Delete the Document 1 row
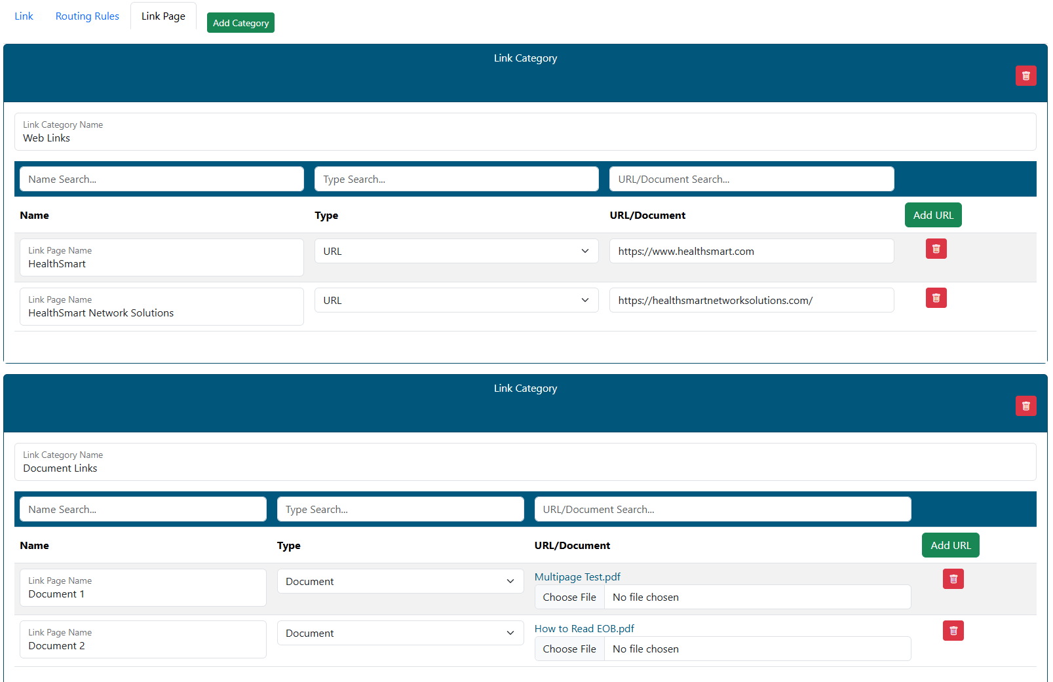This screenshot has width=1053, height=682. (x=953, y=579)
